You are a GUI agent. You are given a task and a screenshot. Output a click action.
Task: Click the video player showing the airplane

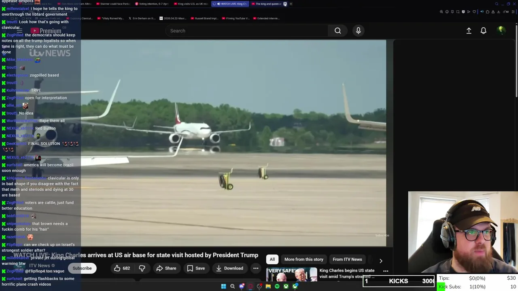point(234,143)
